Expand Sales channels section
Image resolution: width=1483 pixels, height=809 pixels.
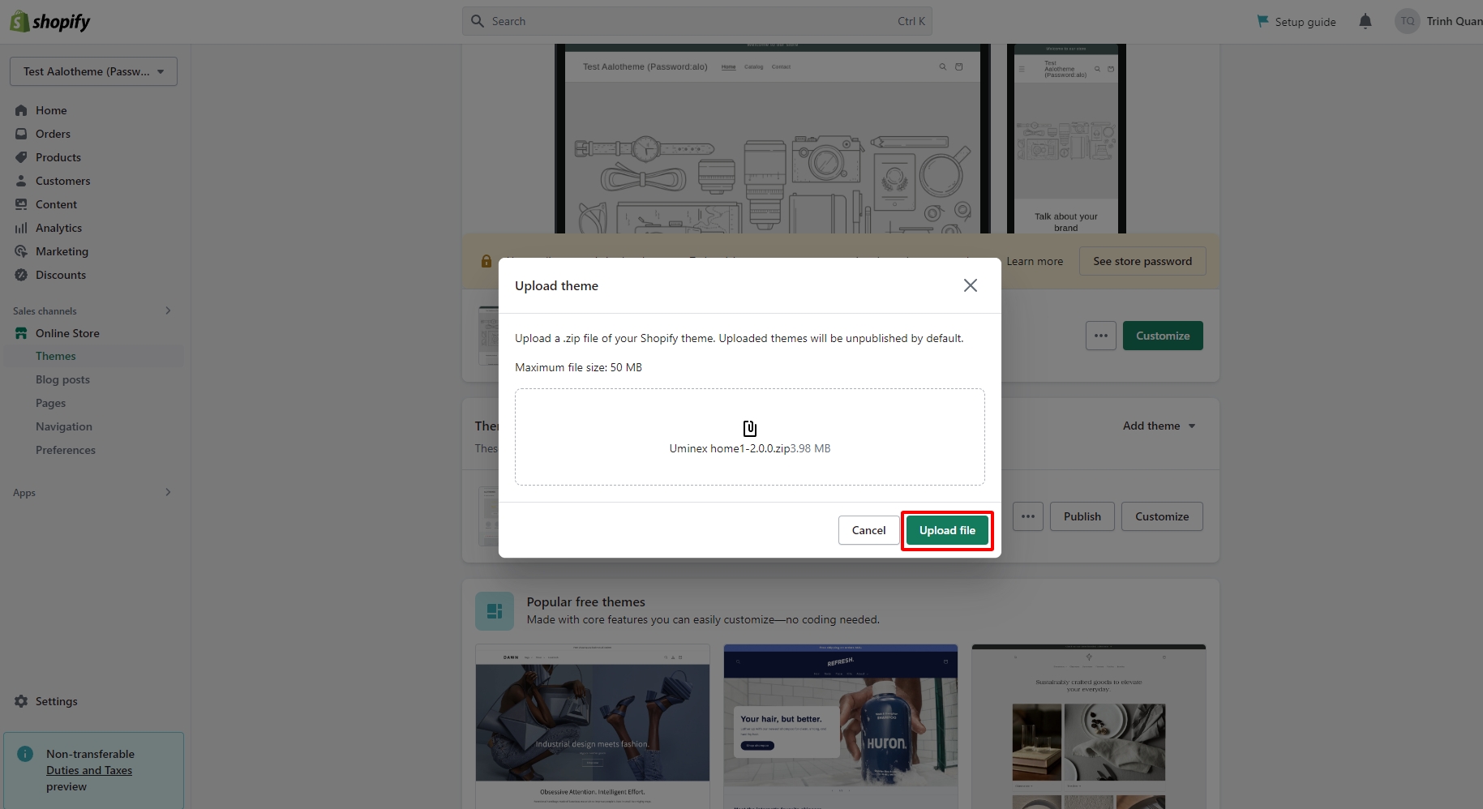pos(168,310)
